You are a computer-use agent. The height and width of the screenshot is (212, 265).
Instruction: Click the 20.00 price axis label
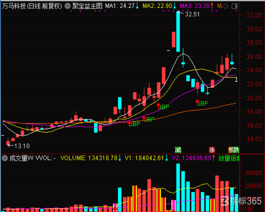pyautogui.click(x=254, y=98)
